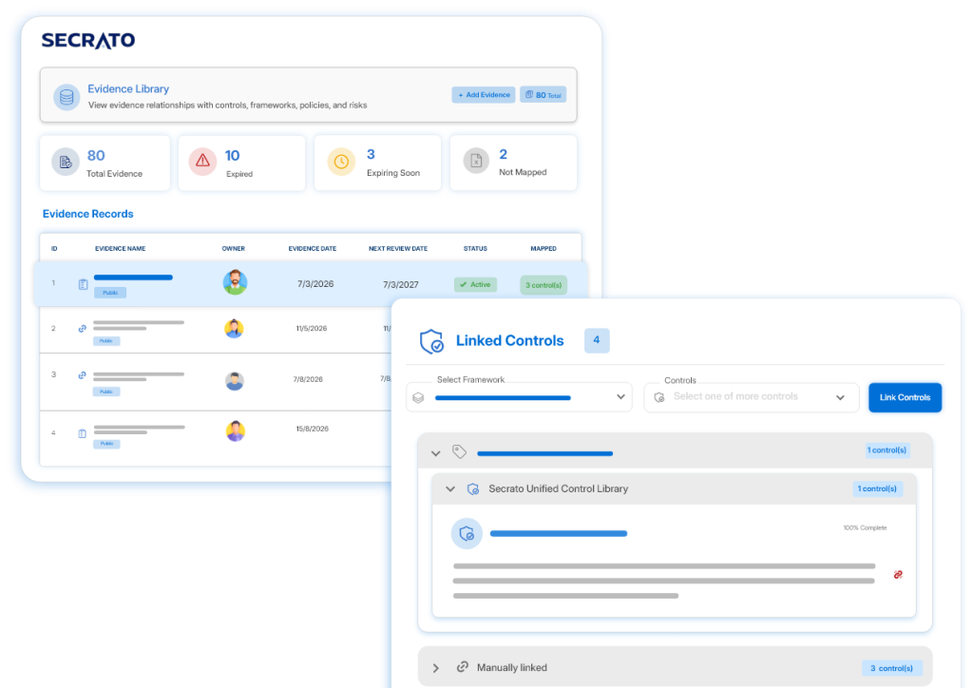This screenshot has height=688, width=973.
Task: Click the evidence date 7/3/2026
Action: click(315, 284)
